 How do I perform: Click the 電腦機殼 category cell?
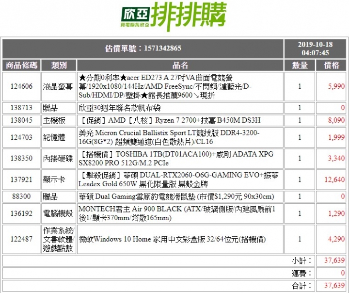click(59, 213)
